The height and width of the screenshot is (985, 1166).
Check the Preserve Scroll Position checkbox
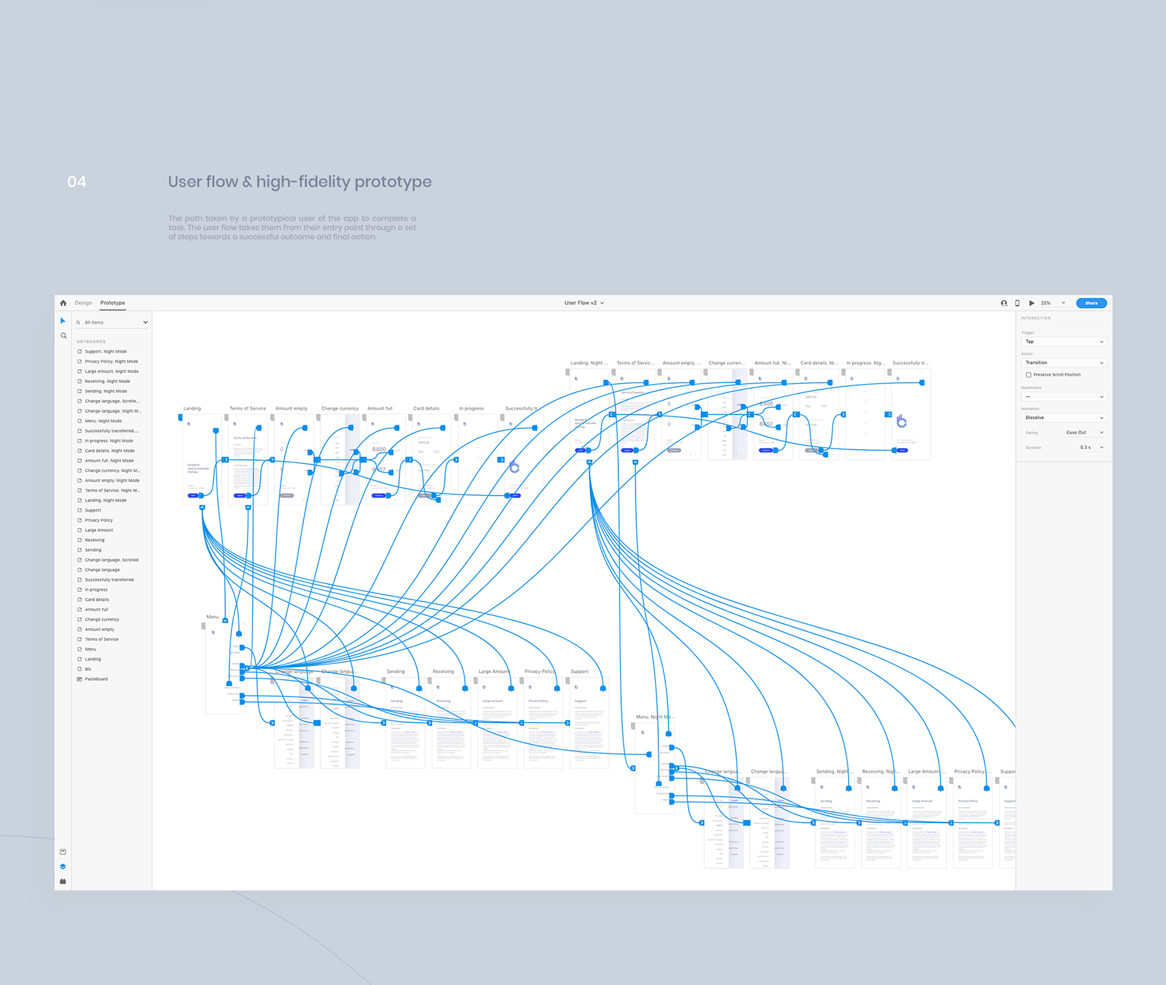[1028, 375]
